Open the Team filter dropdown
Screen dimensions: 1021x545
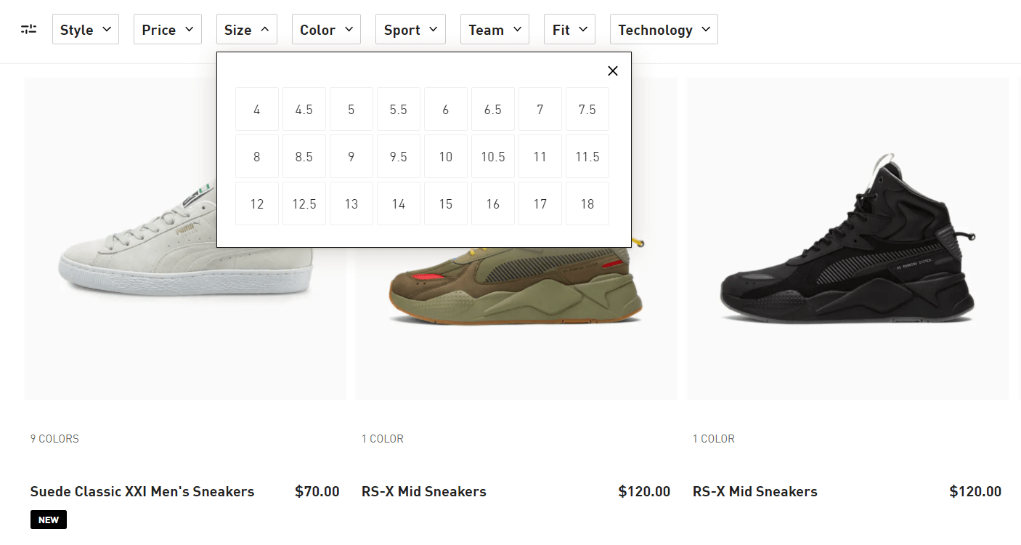tap(494, 30)
